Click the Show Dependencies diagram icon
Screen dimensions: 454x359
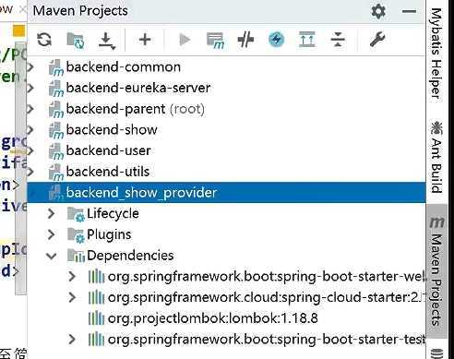pos(307,40)
